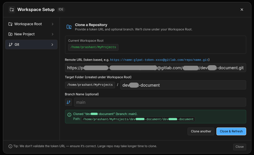Click the Target Folder label text
The image size is (254, 155).
98,77
